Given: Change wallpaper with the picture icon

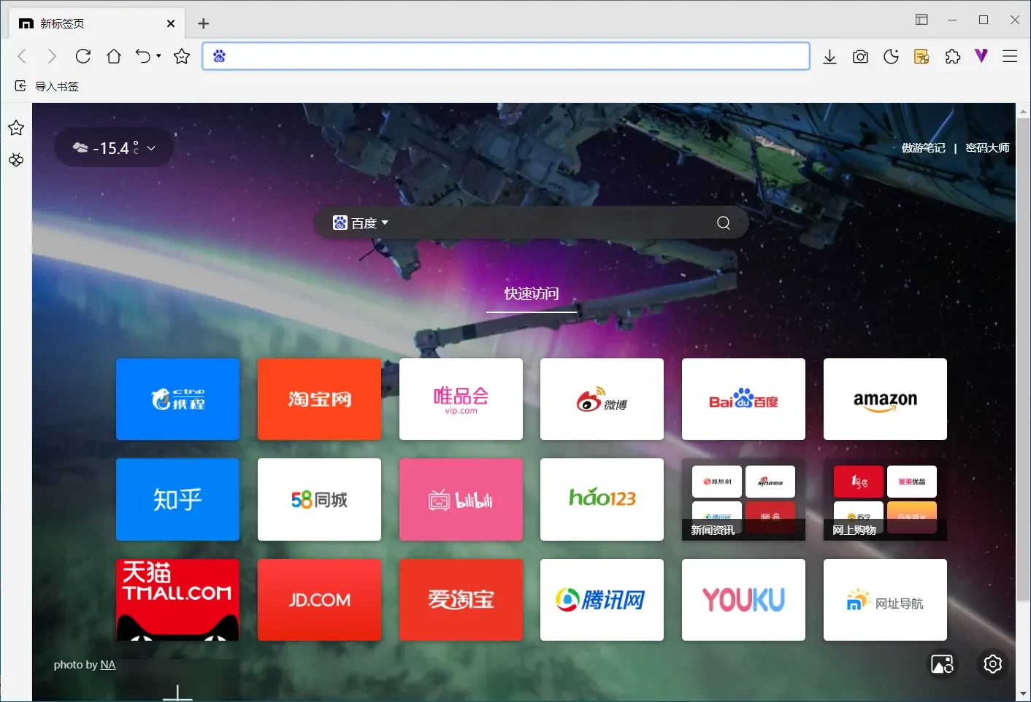Looking at the screenshot, I should tap(942, 664).
